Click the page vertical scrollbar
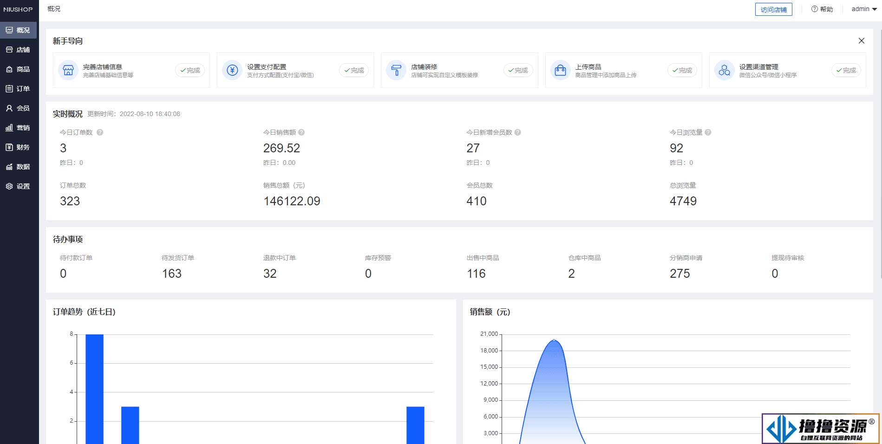Screen dimensions: 882x444 pos(880,153)
